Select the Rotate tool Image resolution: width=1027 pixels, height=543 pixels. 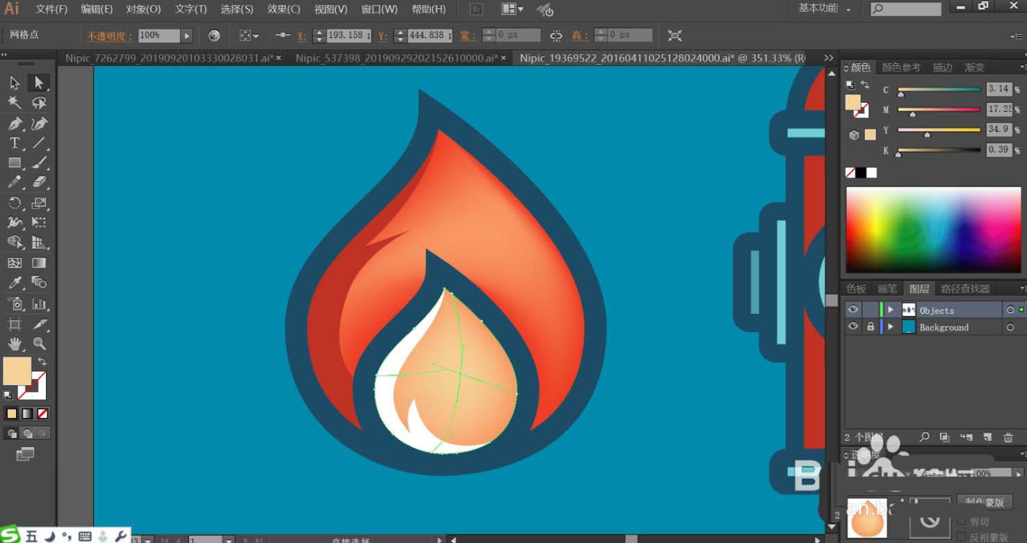coord(15,203)
